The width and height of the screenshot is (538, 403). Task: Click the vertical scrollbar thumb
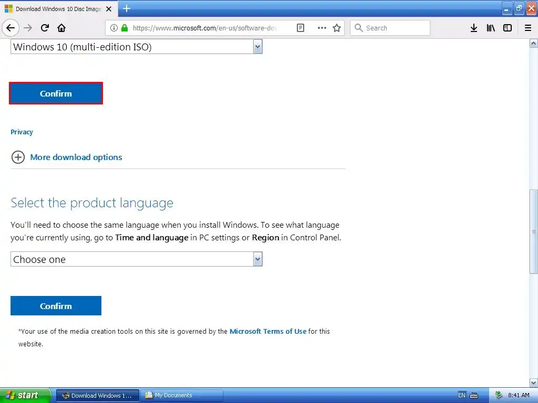coord(533,231)
